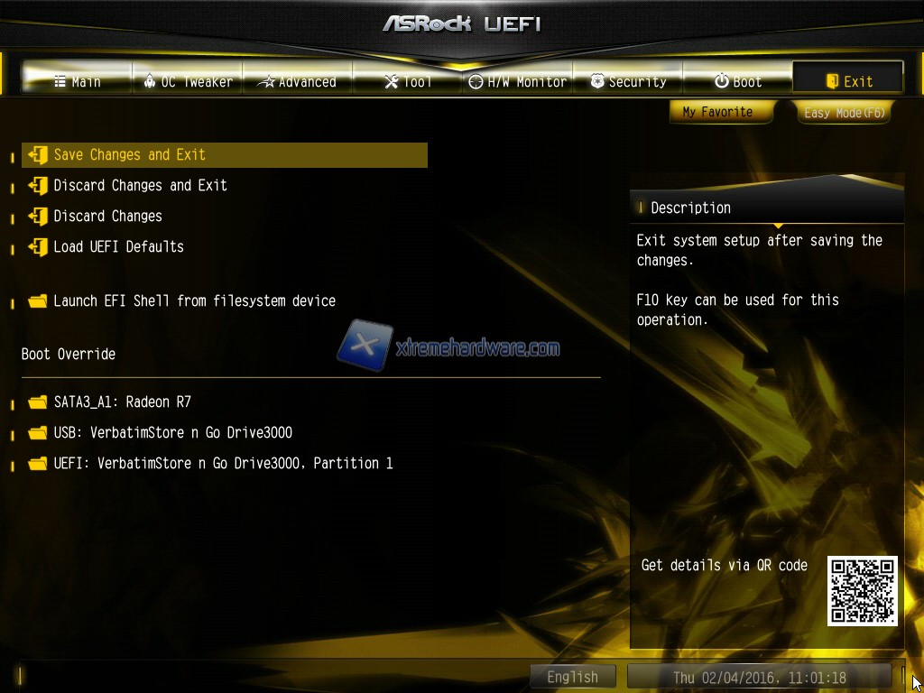Screen dimensions: 924x693
Task: Switch to Easy Mode (F6)
Action: pos(845,113)
